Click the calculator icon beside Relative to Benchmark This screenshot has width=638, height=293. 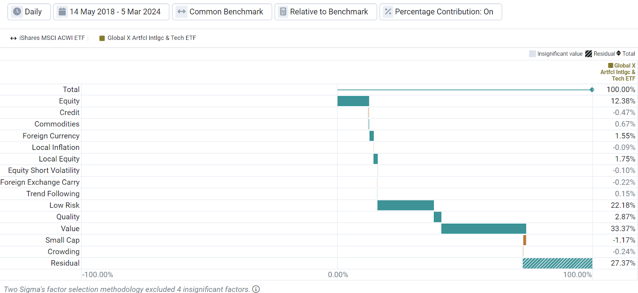pyautogui.click(x=283, y=12)
